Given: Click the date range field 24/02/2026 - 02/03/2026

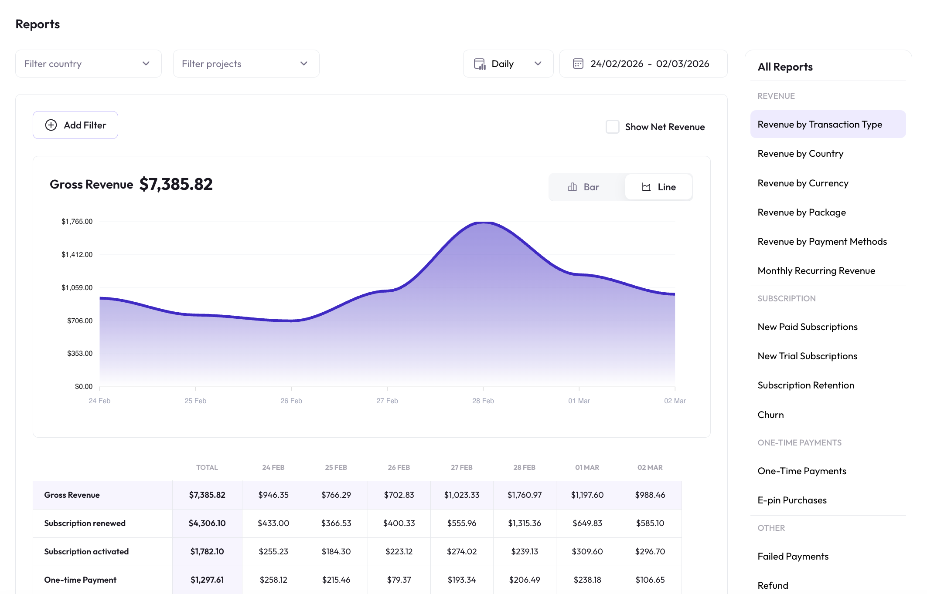Looking at the screenshot, I should [649, 64].
